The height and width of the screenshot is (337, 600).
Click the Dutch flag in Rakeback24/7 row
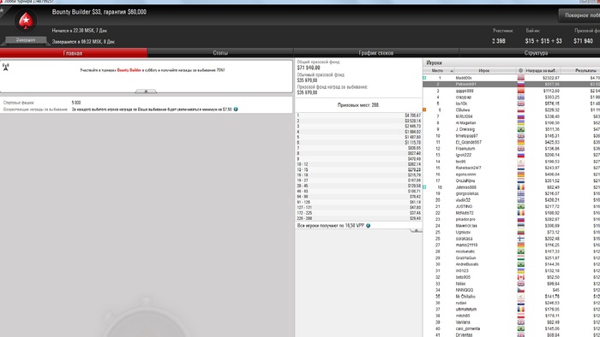[520, 168]
